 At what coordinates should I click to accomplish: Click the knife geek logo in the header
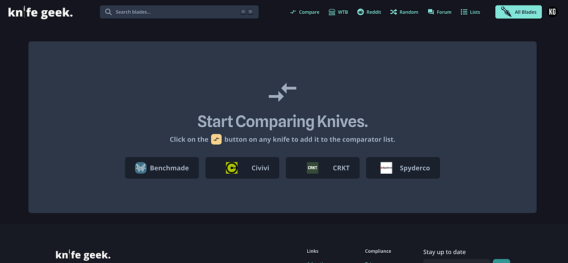tap(40, 12)
